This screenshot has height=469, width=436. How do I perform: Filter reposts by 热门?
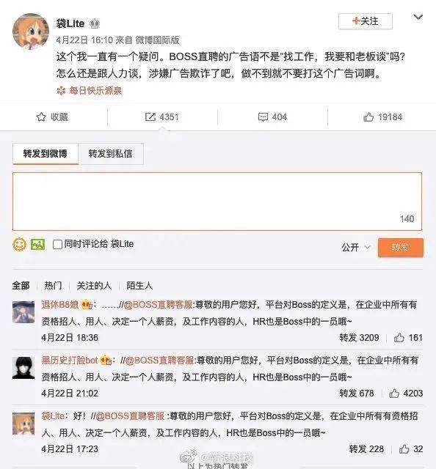(53, 286)
